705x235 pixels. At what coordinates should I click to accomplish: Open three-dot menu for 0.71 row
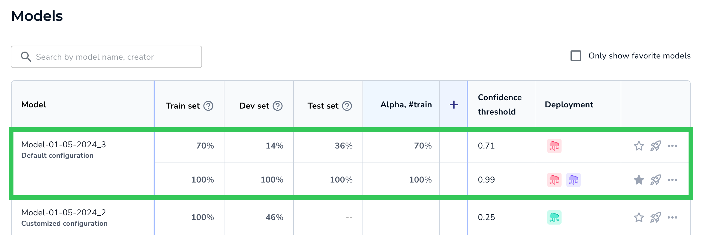672,146
